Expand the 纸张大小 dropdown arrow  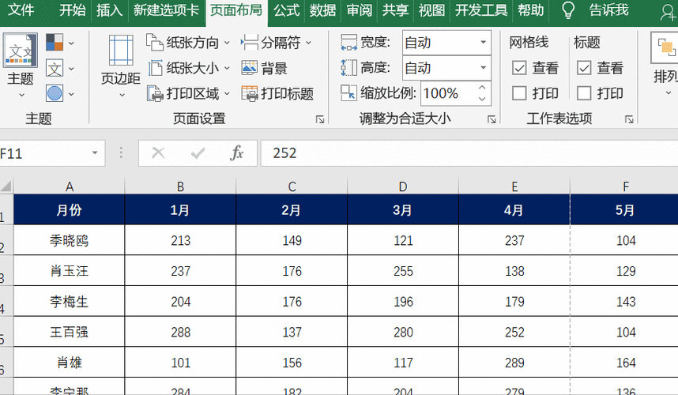227,68
